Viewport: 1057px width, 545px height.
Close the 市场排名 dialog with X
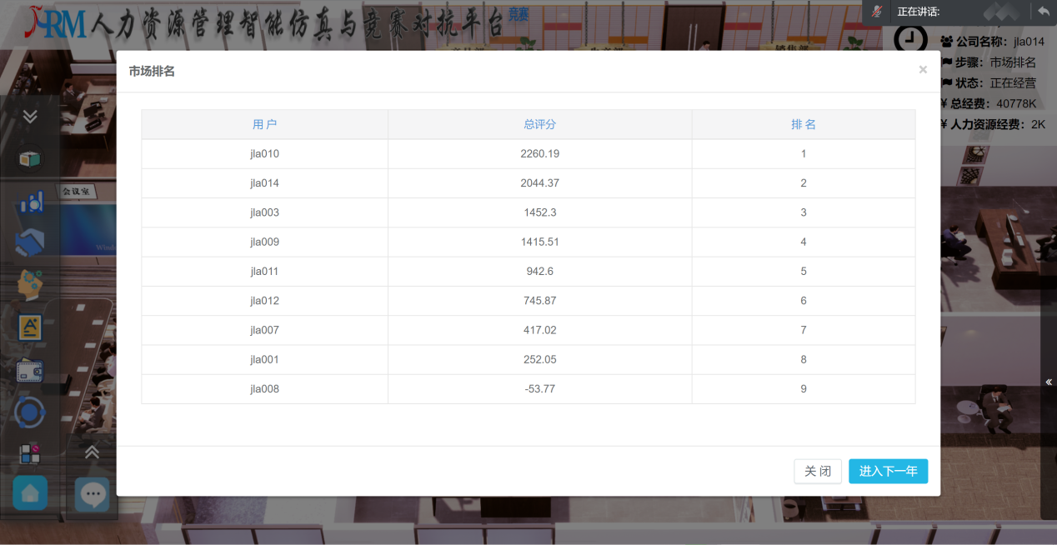(923, 70)
